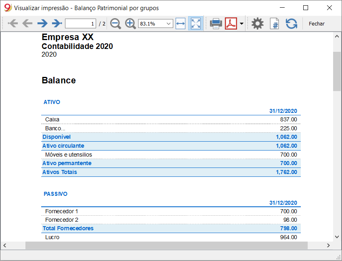Image resolution: width=342 pixels, height=261 pixels.
Task: Fit page to width icon
Action: point(180,23)
